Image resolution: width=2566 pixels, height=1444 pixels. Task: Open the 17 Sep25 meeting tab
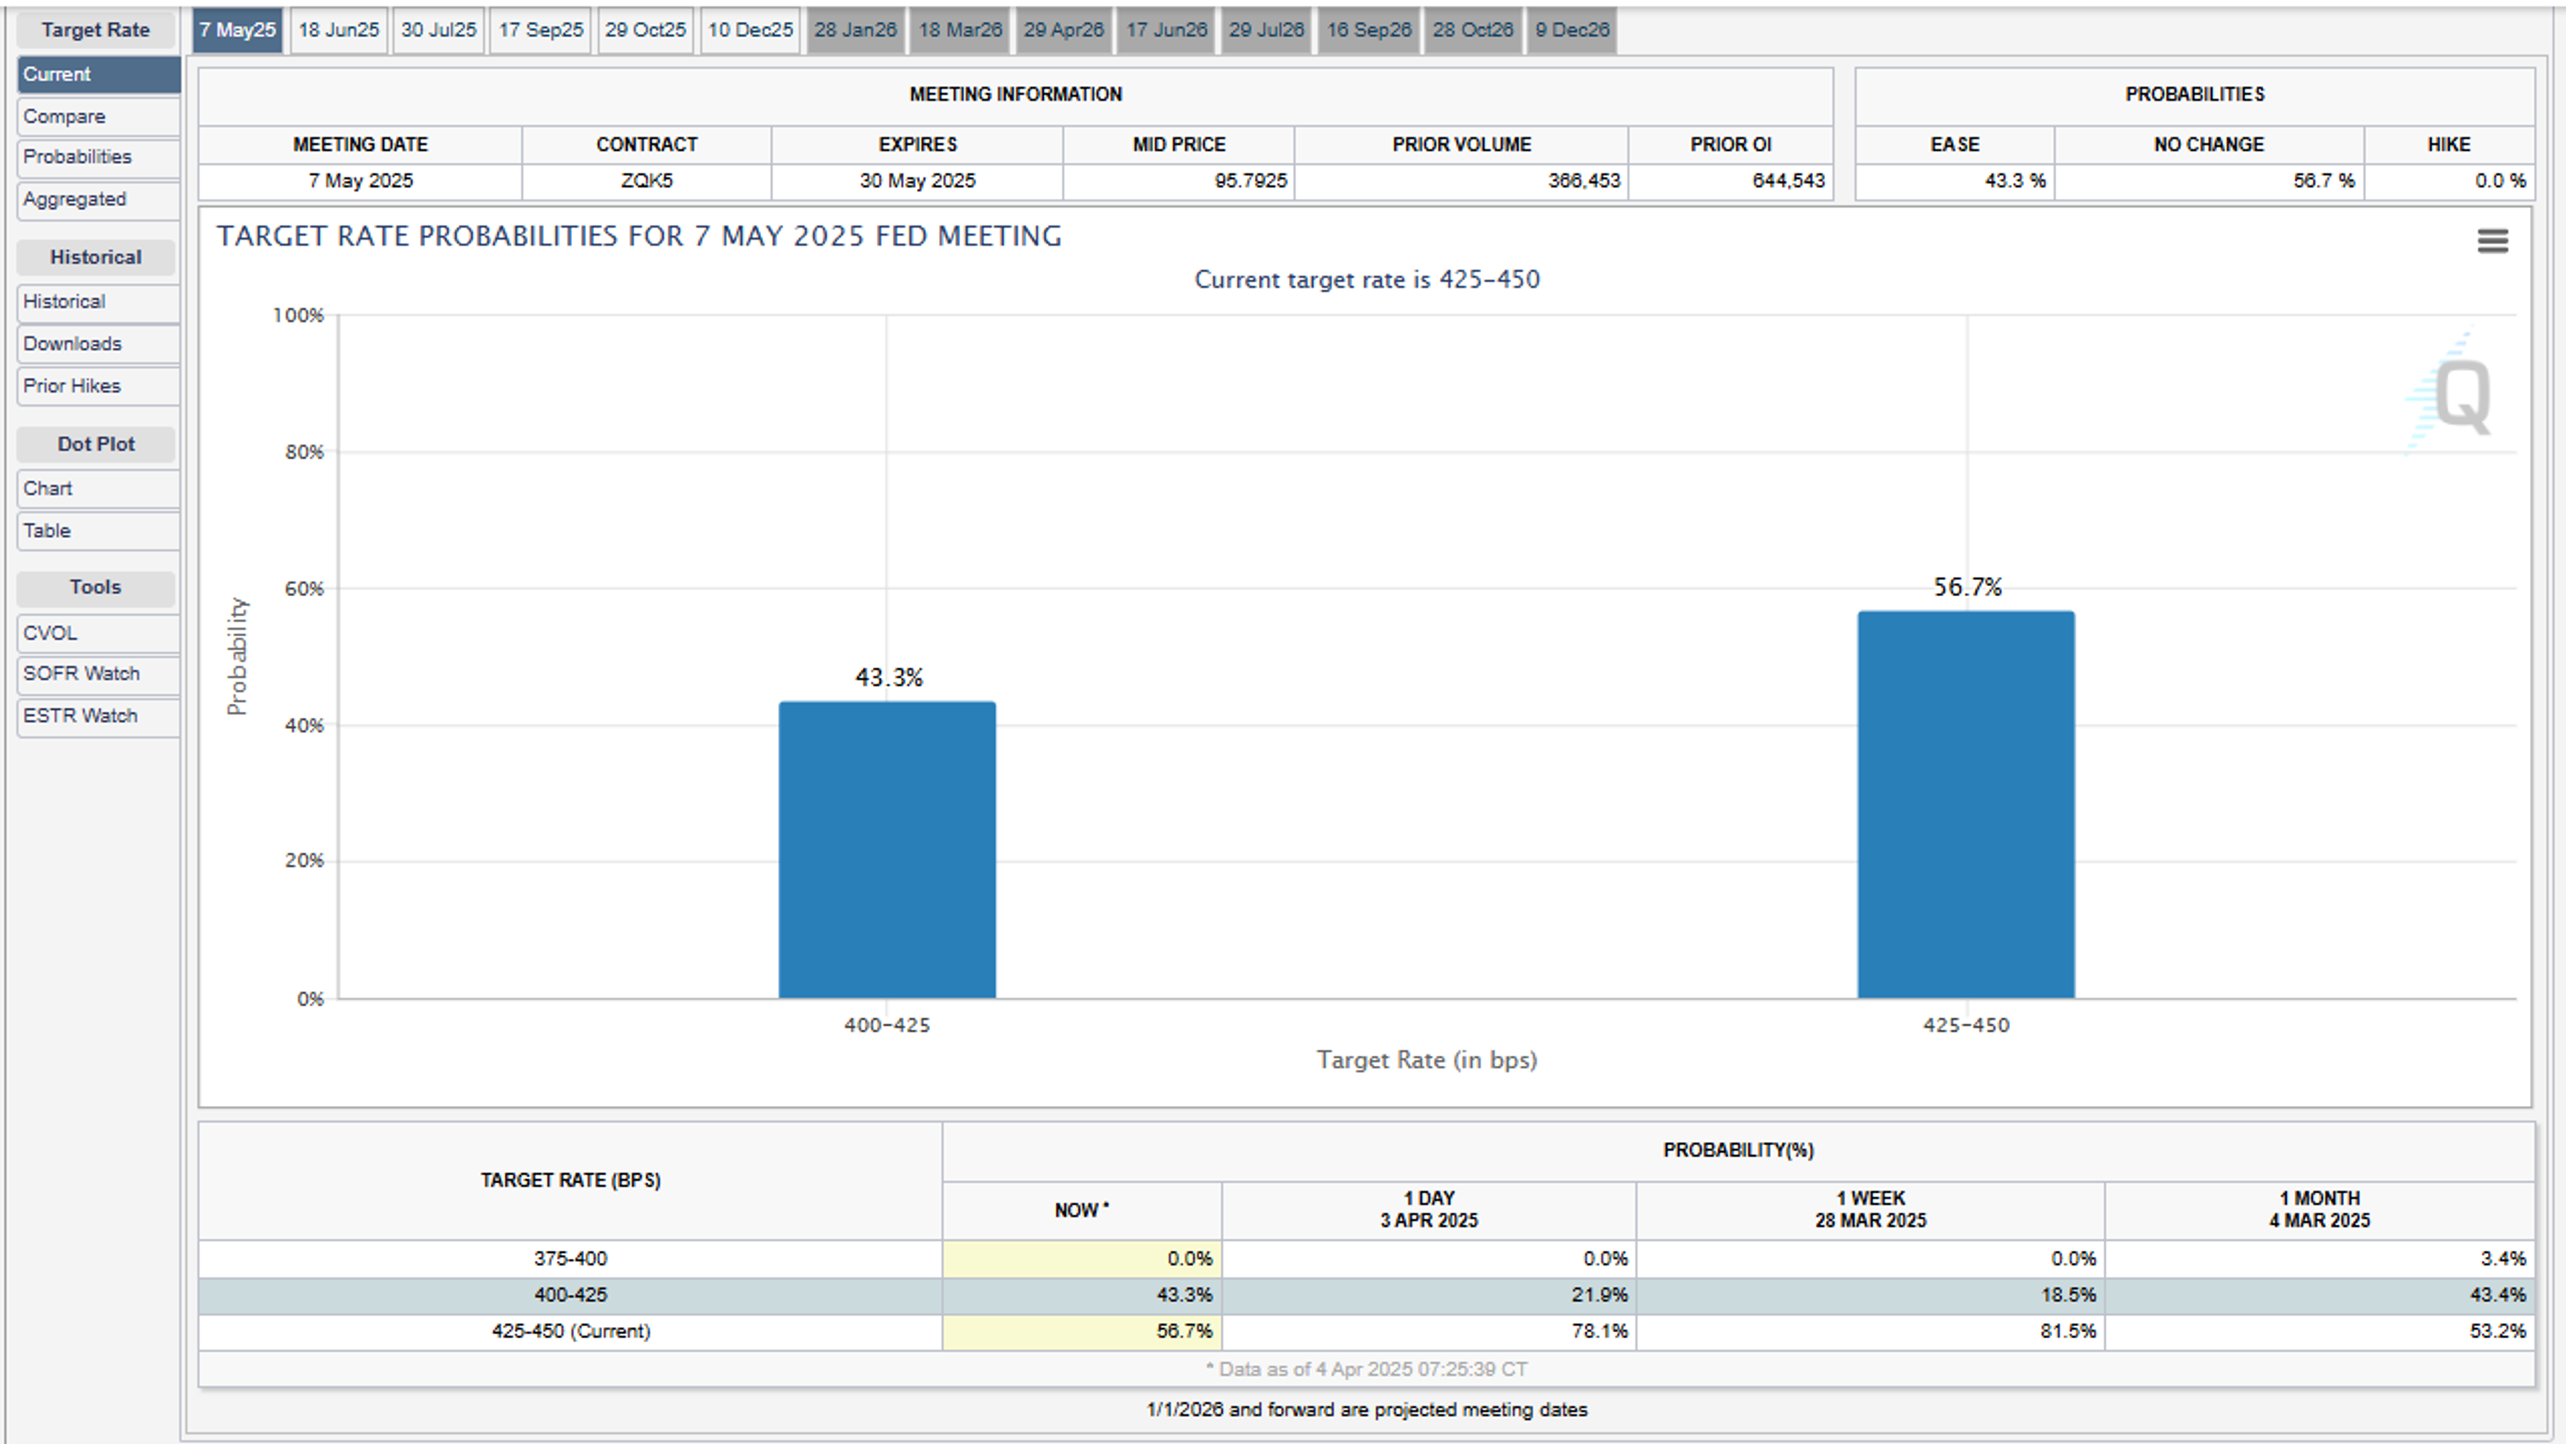point(541,30)
